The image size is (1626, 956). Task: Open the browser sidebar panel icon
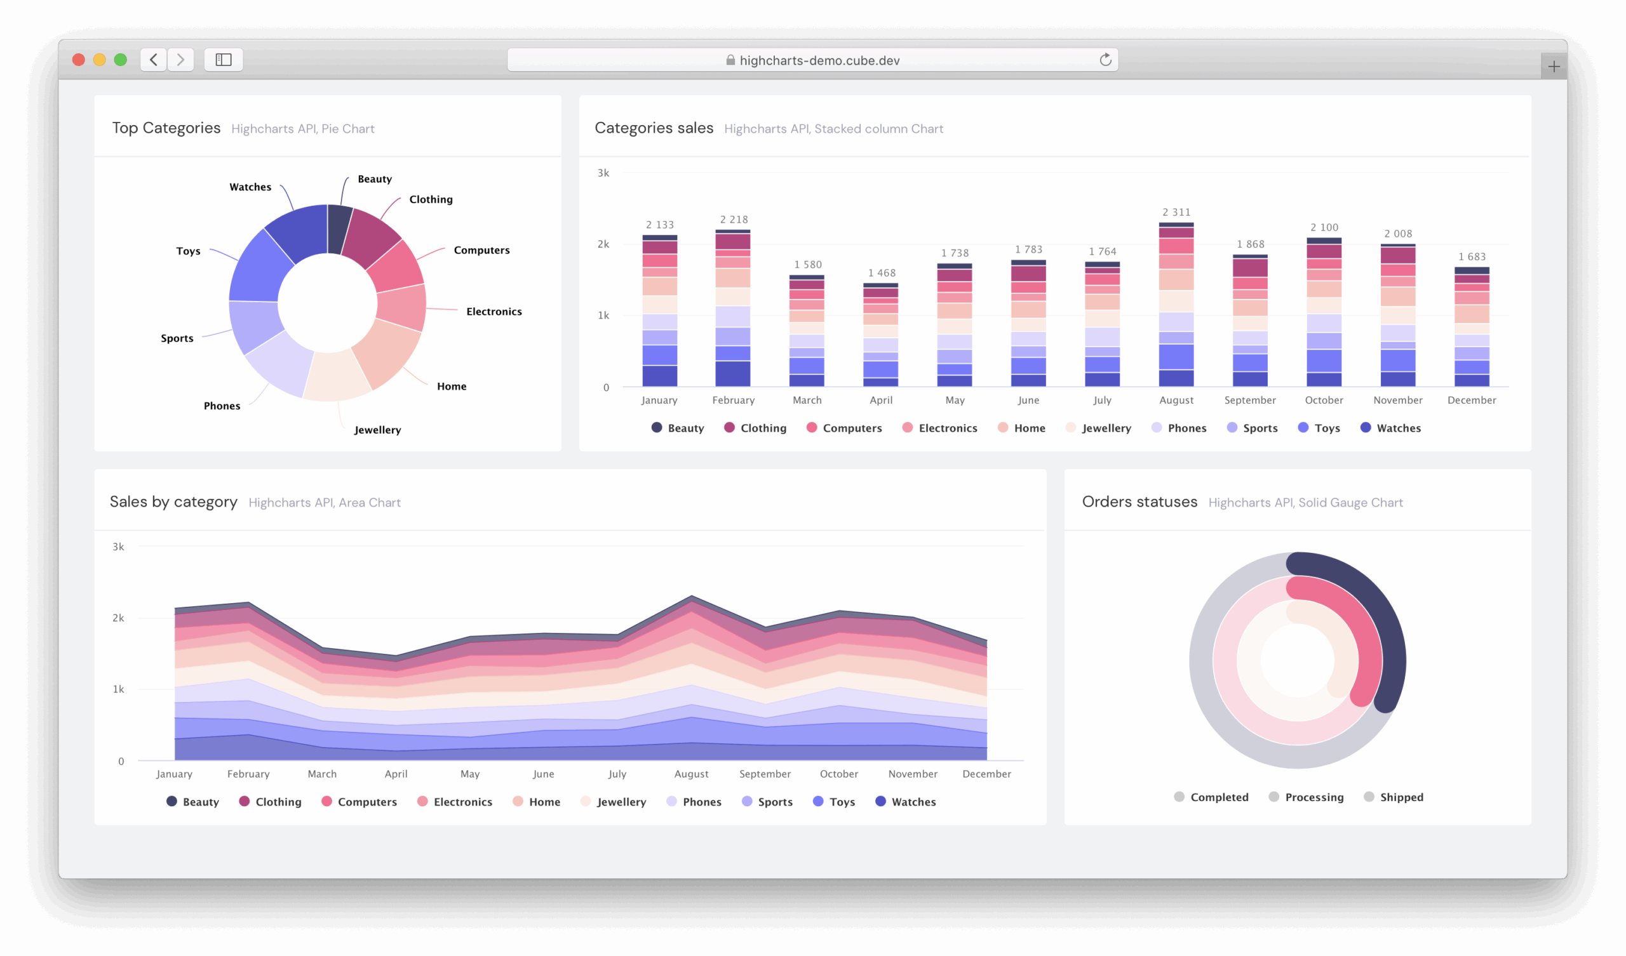point(223,59)
